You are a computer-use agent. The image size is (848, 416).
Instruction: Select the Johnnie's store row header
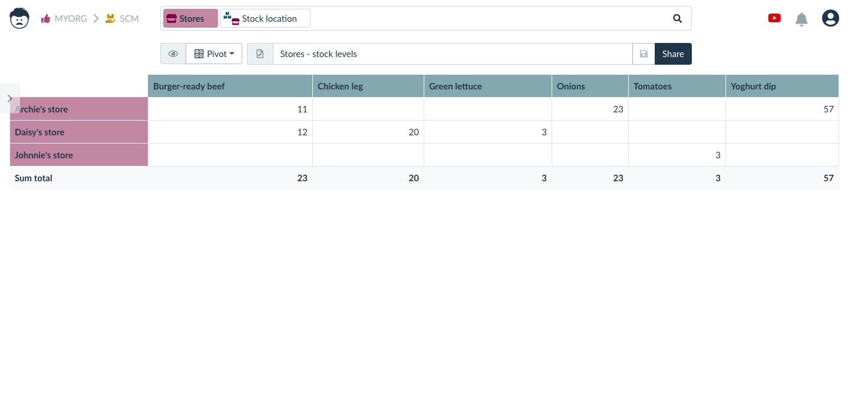[x=79, y=155]
